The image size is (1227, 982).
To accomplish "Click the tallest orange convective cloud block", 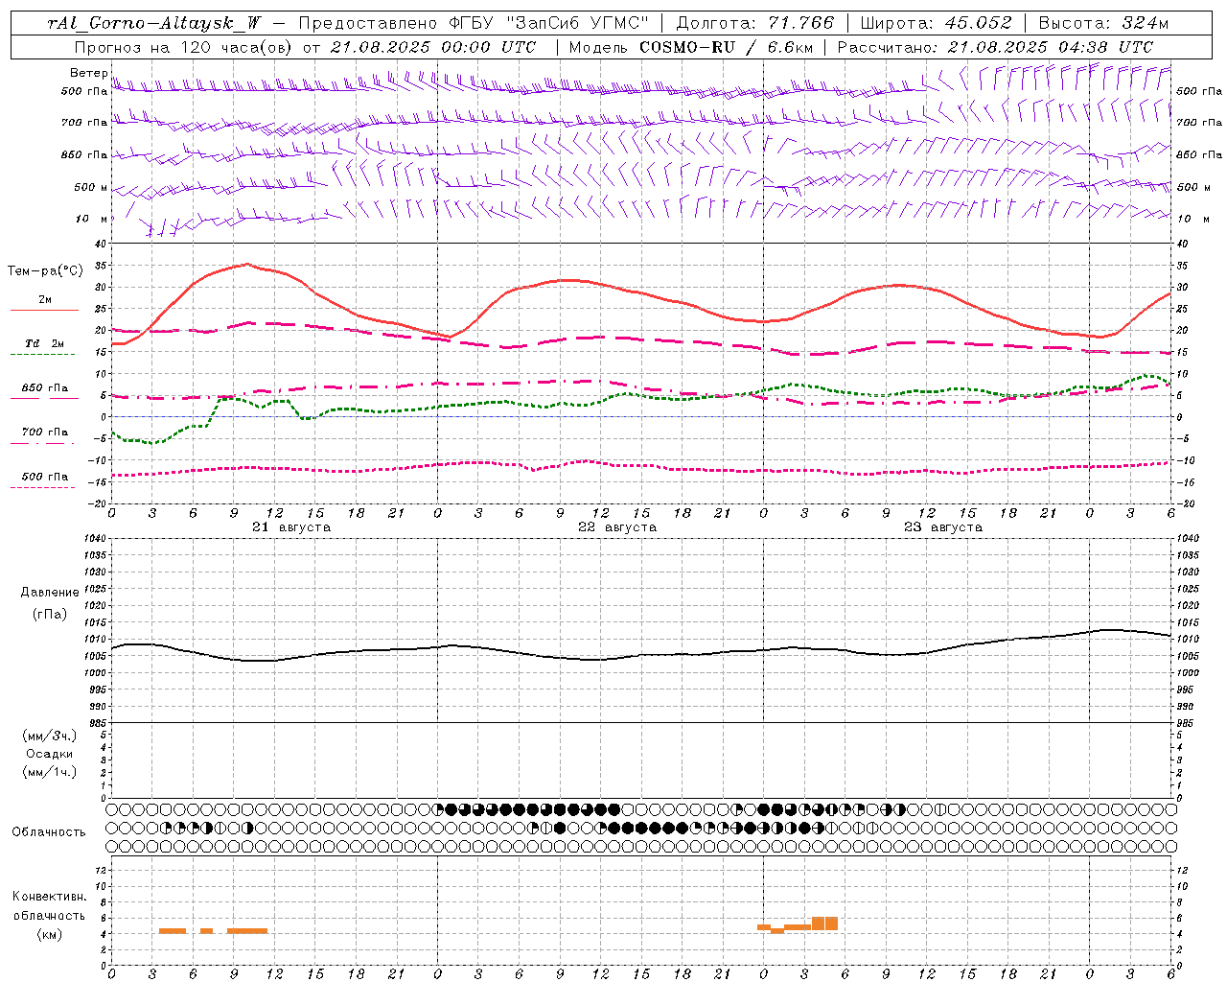I will click(824, 924).
